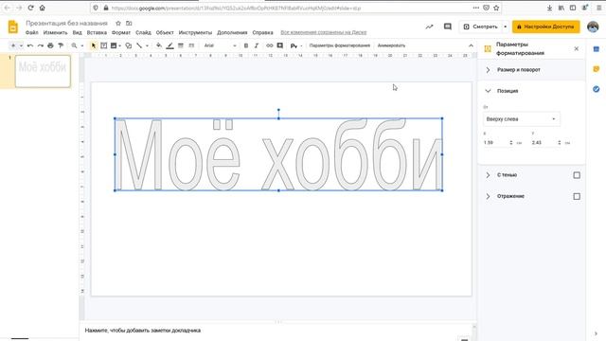Star the presentation
Viewport: 606px width, 341px height.
pos(118,24)
